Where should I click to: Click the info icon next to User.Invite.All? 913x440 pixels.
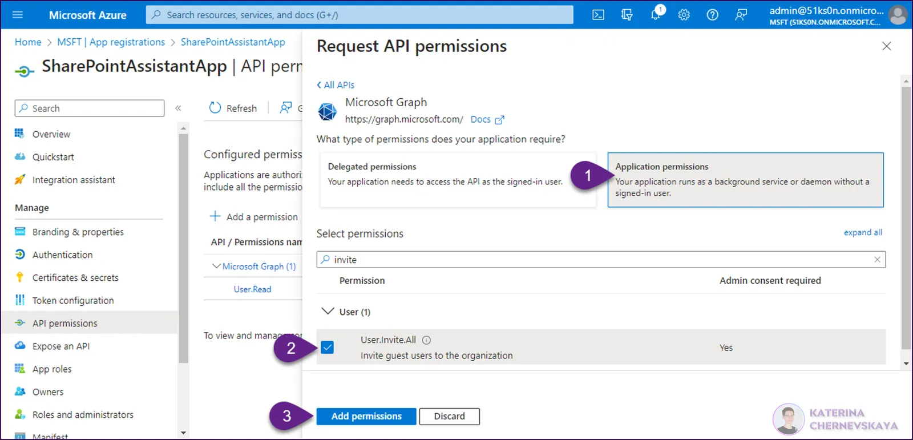point(426,340)
